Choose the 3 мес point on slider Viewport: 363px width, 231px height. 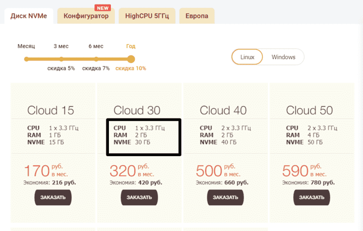point(61,59)
